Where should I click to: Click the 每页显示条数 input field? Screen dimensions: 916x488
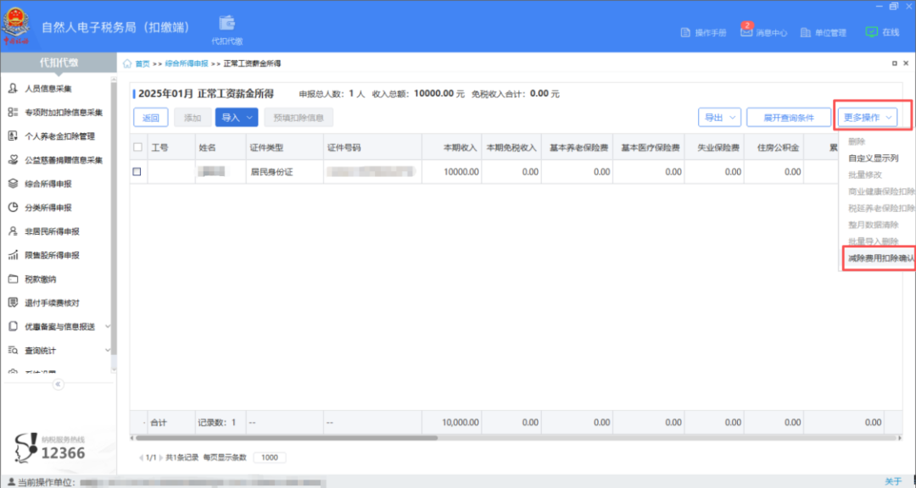coord(270,457)
